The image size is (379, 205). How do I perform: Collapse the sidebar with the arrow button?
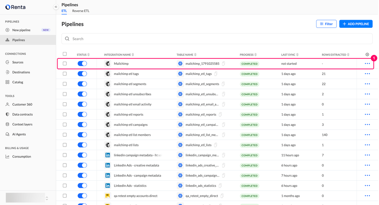coord(56,7)
